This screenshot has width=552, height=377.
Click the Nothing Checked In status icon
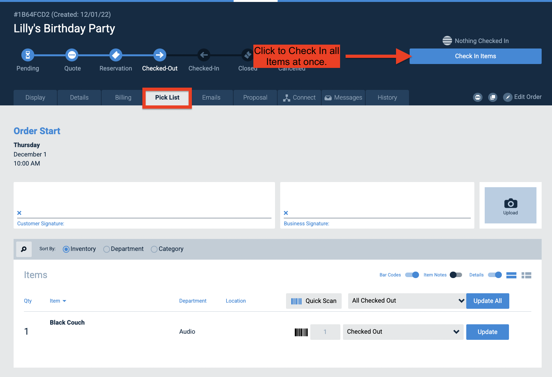[x=447, y=41]
